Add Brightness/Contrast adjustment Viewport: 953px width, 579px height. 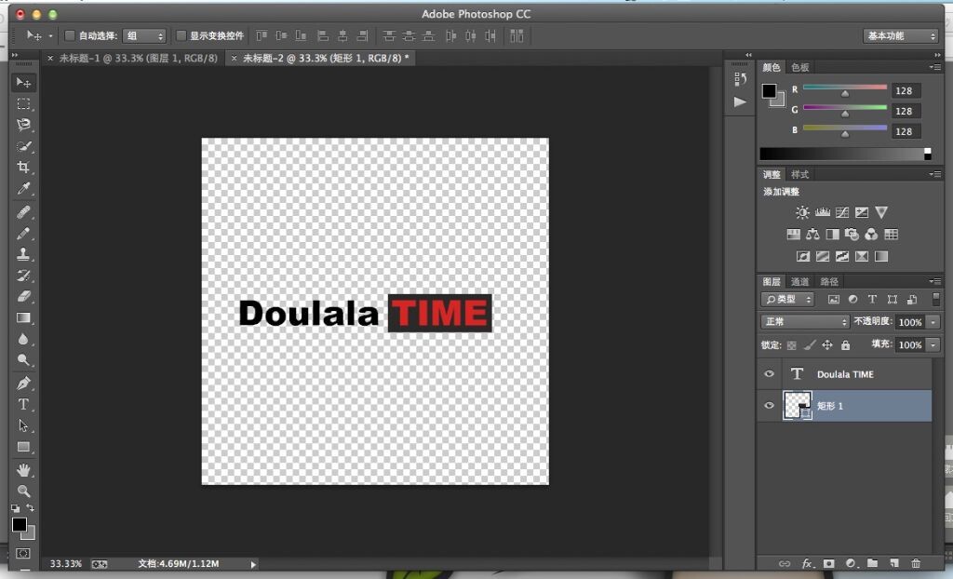802,212
